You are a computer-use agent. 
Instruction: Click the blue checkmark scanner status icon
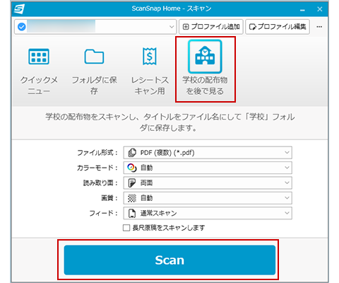point(22,27)
